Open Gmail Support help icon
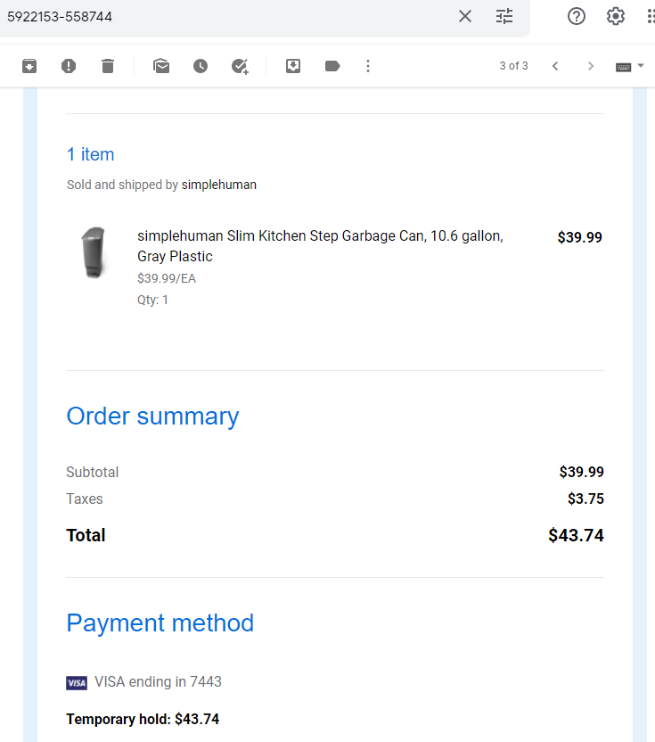This screenshot has width=655, height=742. pos(576,16)
